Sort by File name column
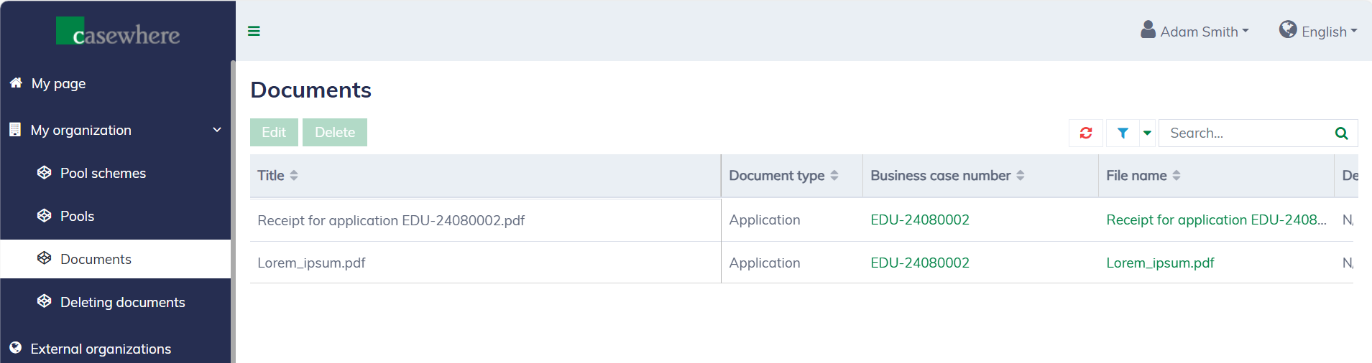Screen dimensions: 1372x363 [x=1177, y=176]
